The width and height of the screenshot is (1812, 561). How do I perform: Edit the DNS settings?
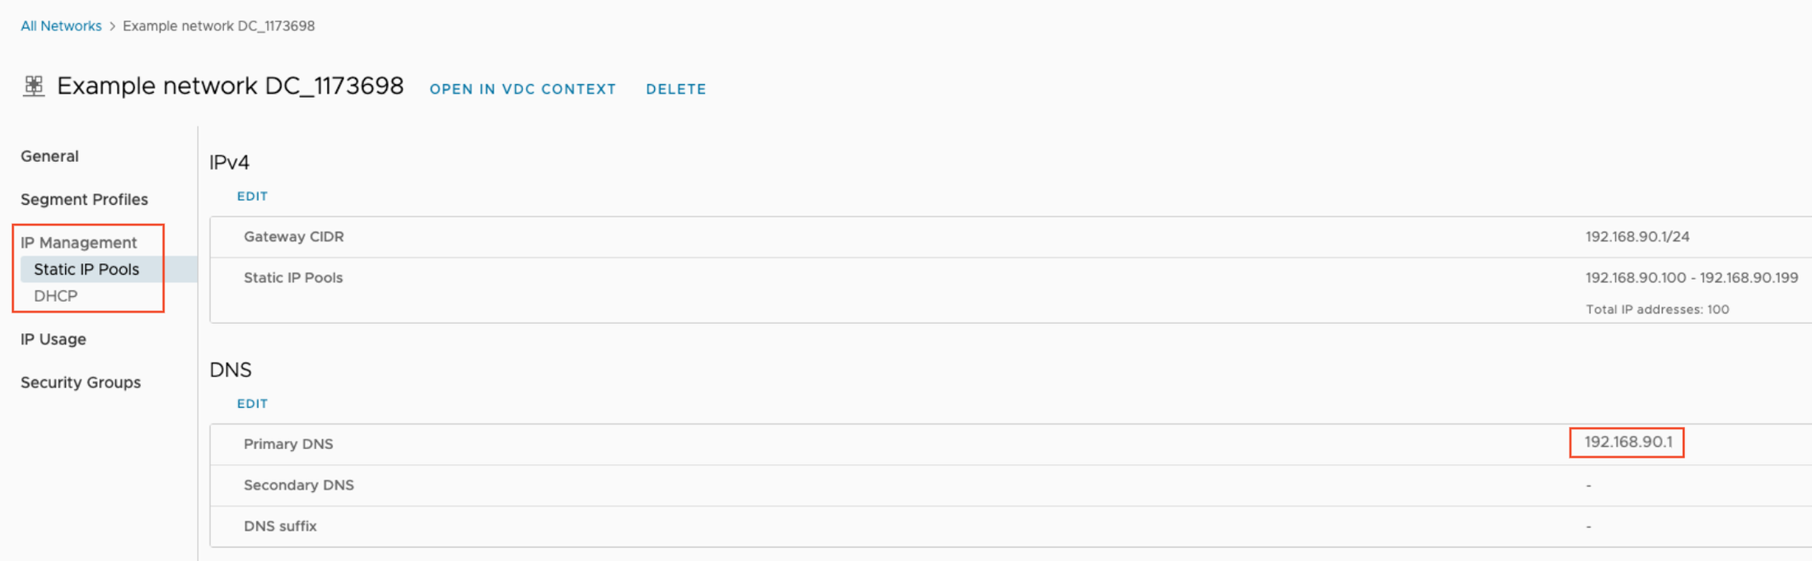tap(252, 404)
